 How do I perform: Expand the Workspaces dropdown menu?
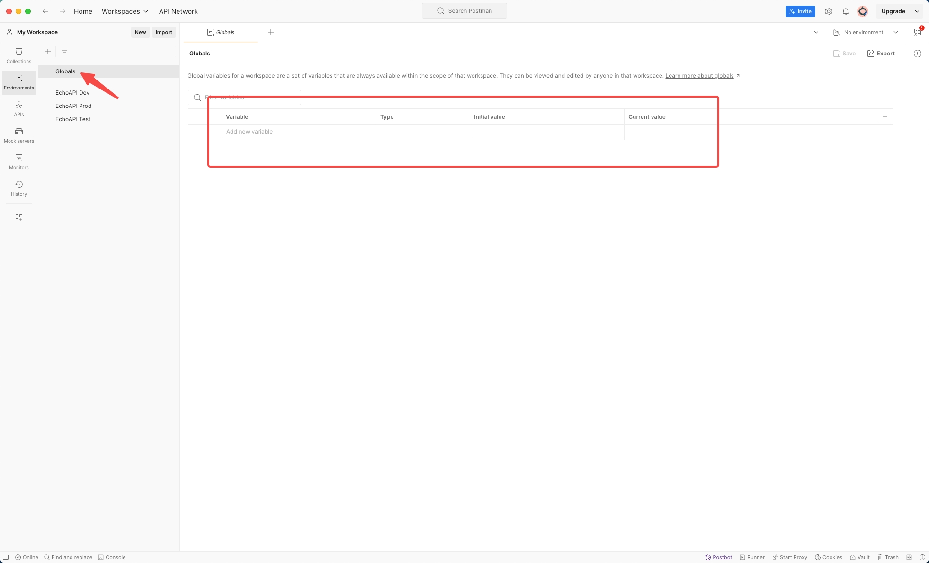coord(125,11)
